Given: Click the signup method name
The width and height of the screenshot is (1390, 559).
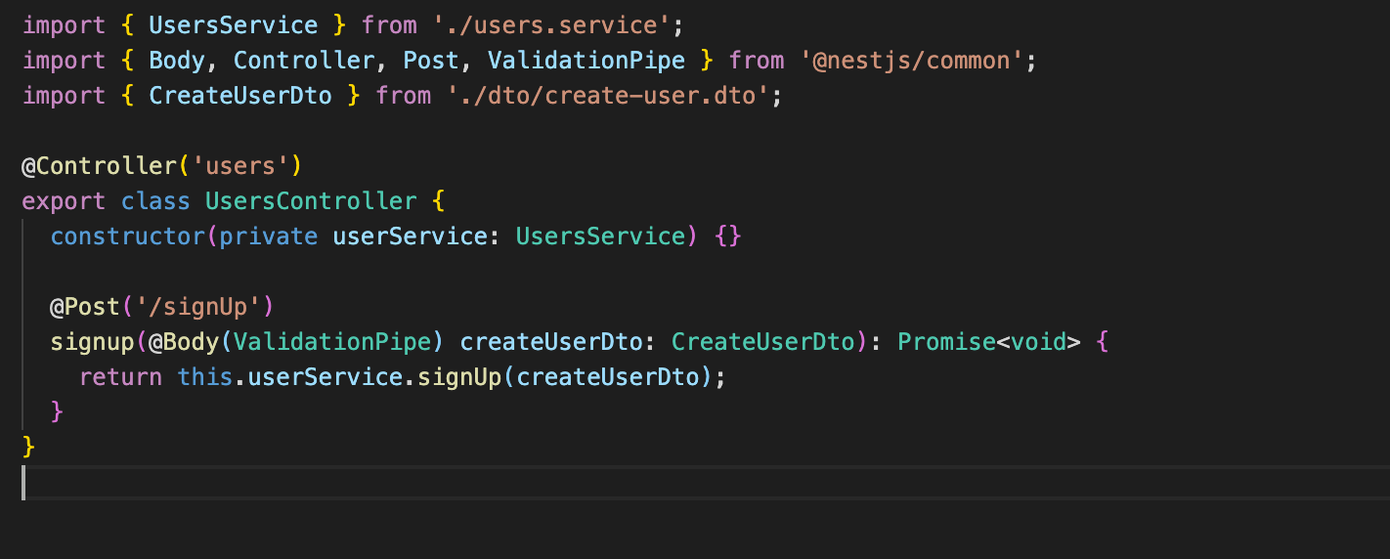Looking at the screenshot, I should [x=92, y=341].
